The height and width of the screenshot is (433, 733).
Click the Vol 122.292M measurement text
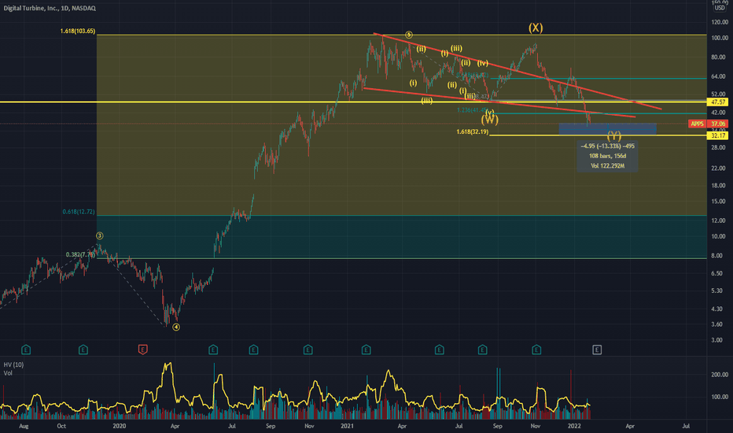tap(607, 165)
